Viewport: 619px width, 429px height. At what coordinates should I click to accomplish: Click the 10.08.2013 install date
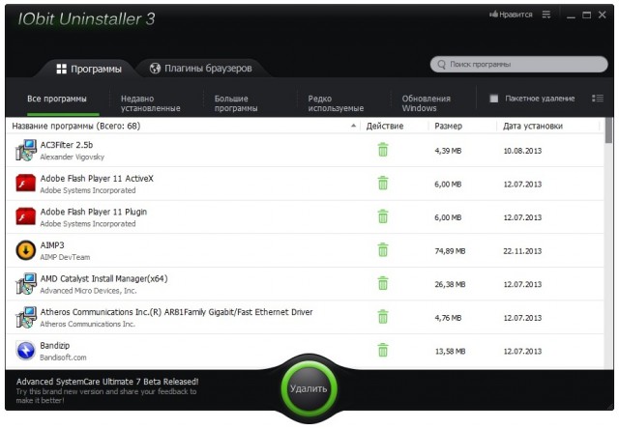pos(522,151)
